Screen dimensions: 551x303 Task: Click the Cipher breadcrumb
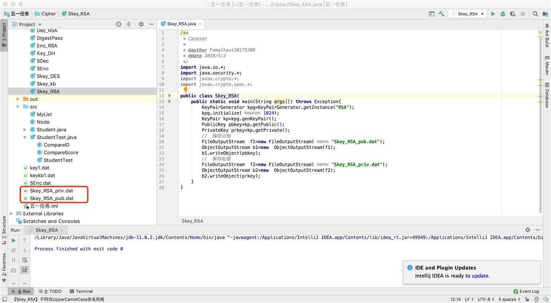(x=45, y=14)
